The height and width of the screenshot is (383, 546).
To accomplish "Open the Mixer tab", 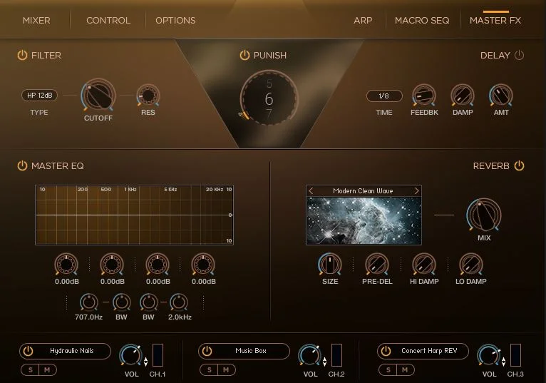I will coord(36,21).
